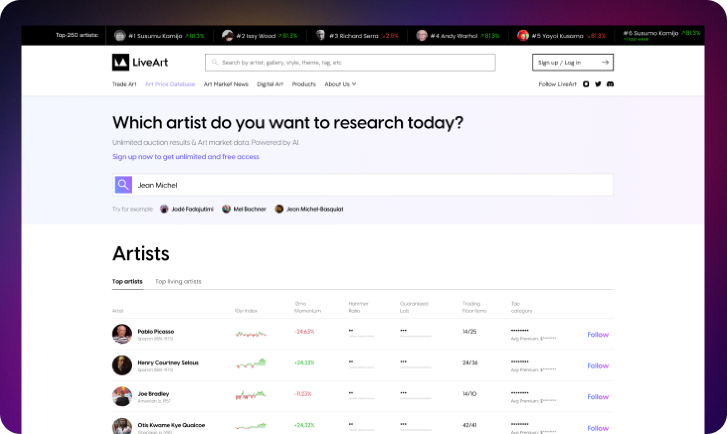Click Andy Warhol avatar in ticker
This screenshot has height=434, width=727.
click(x=422, y=35)
